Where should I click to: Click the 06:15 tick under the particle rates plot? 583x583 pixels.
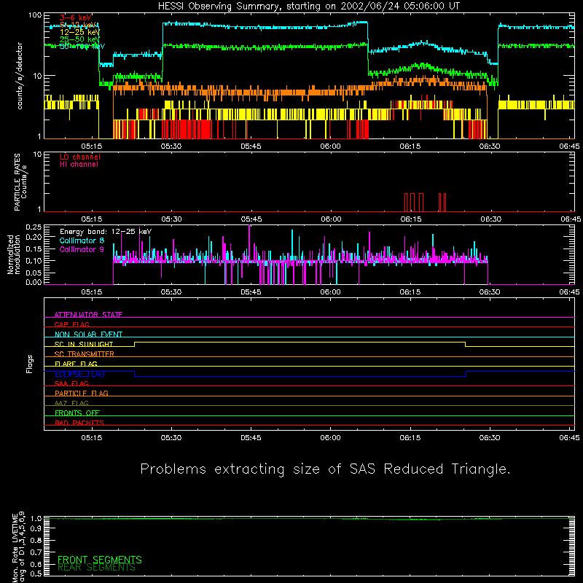(x=411, y=219)
